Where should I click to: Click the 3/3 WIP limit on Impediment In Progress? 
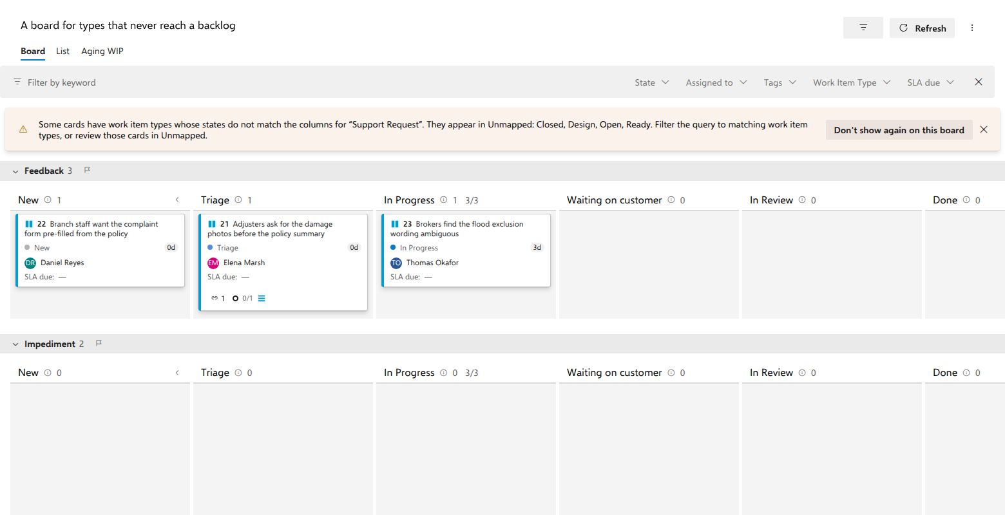(x=472, y=373)
